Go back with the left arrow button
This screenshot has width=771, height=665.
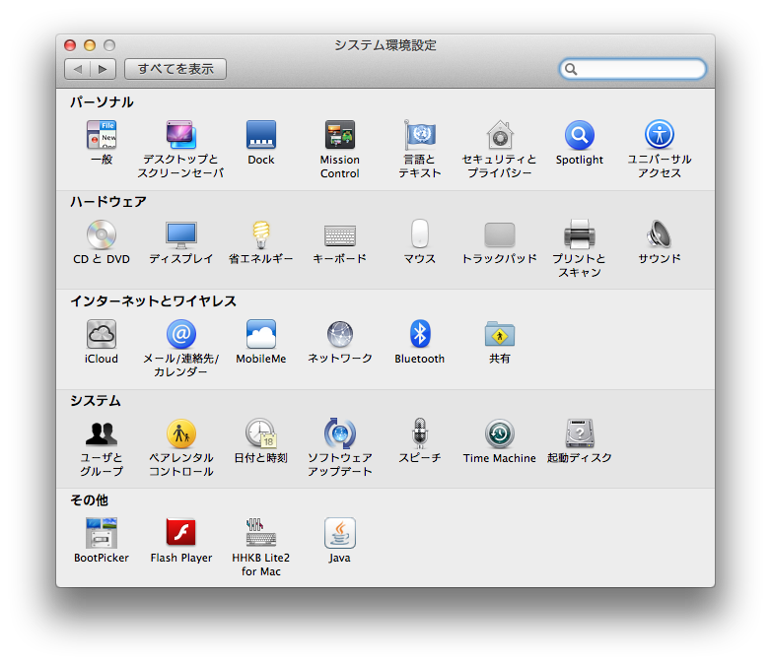click(x=78, y=69)
